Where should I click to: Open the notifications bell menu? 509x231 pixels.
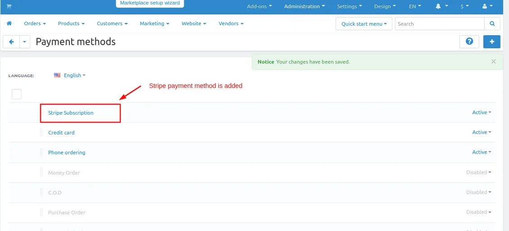pos(442,6)
